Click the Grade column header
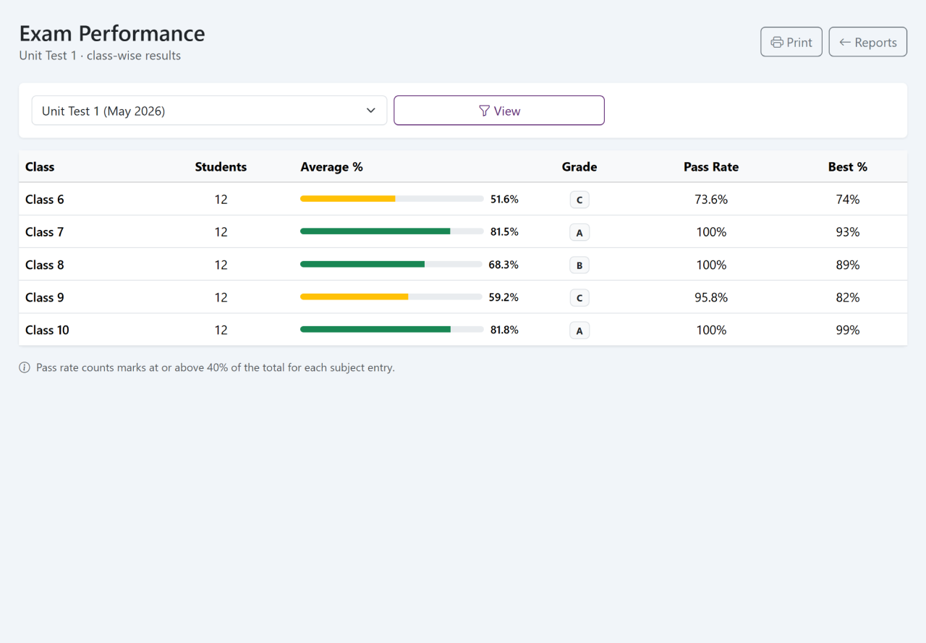Screen dimensions: 926x643 pos(579,167)
